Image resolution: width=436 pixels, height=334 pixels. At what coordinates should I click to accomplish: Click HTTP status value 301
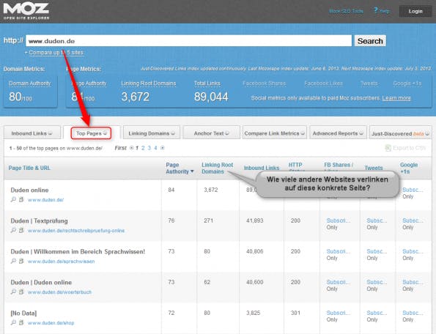coord(295,313)
